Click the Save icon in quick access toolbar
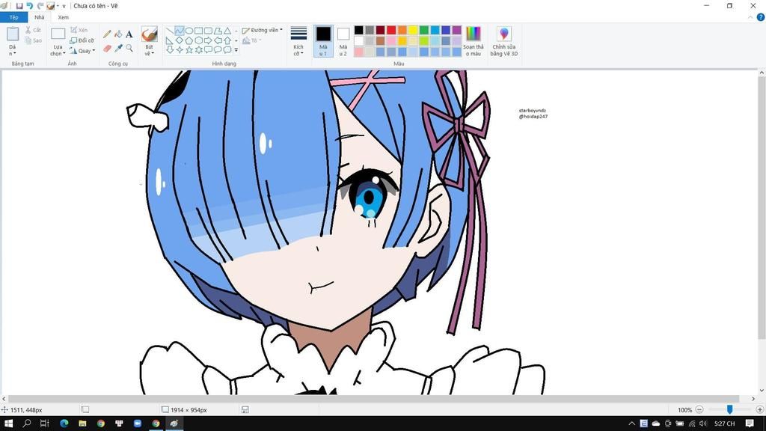Viewport: 766px width, 431px height. point(19,6)
